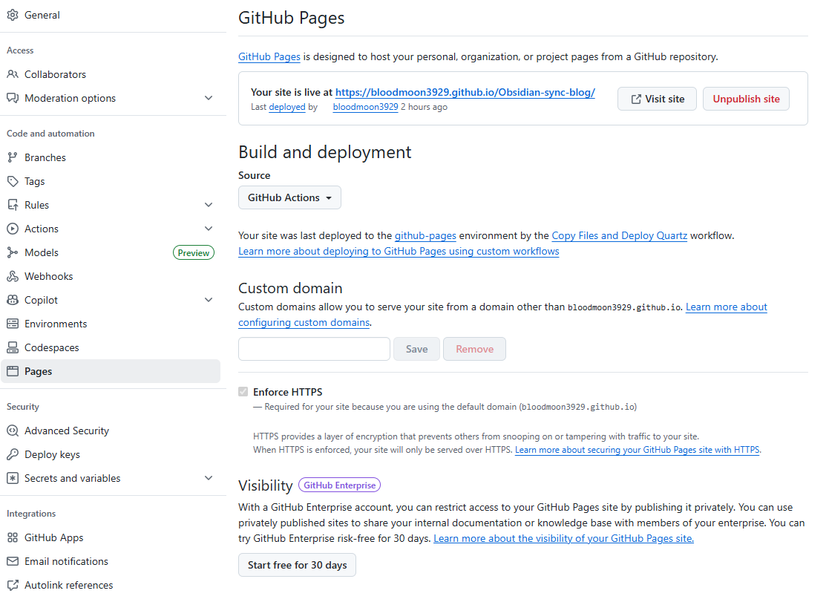Click the Deploy keys key icon
The image size is (829, 602).
point(13,454)
